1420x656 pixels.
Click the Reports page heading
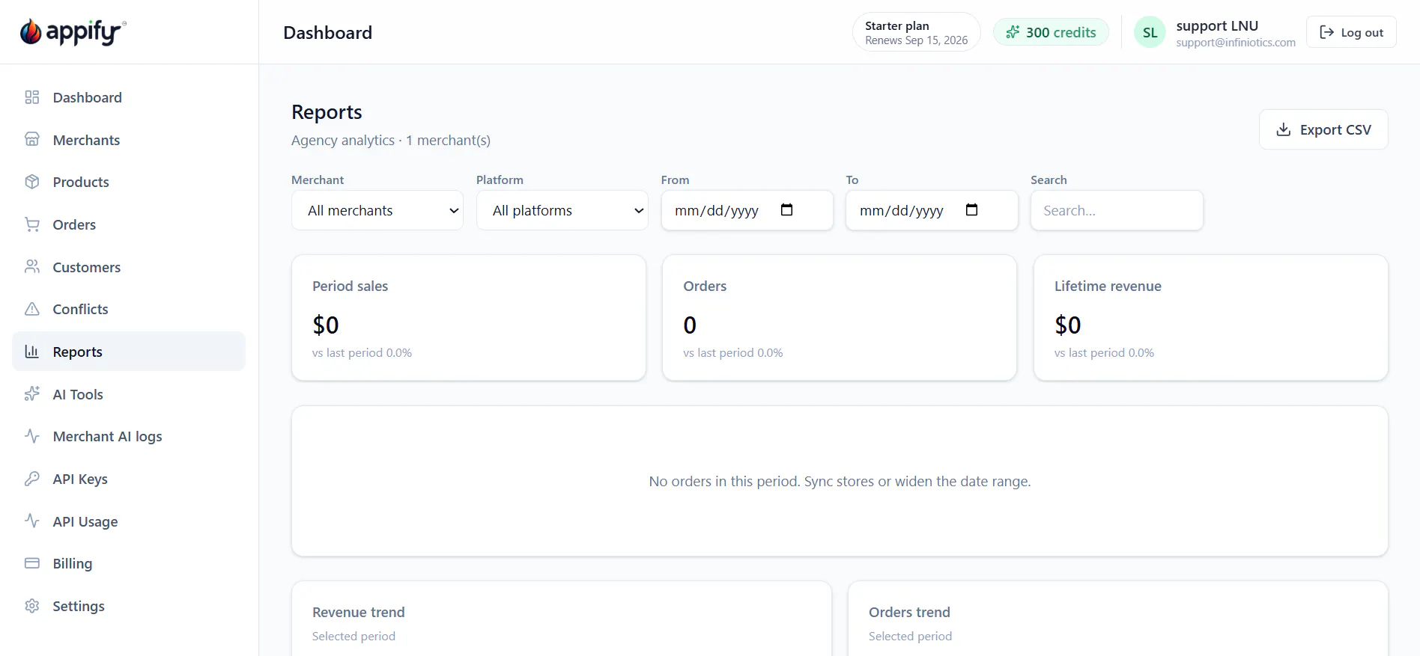(327, 112)
